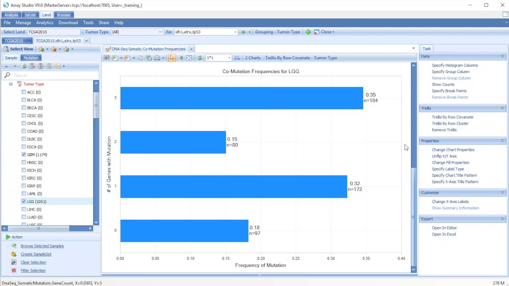Click the Sample toolbar table icon with red mark

coord(32,66)
